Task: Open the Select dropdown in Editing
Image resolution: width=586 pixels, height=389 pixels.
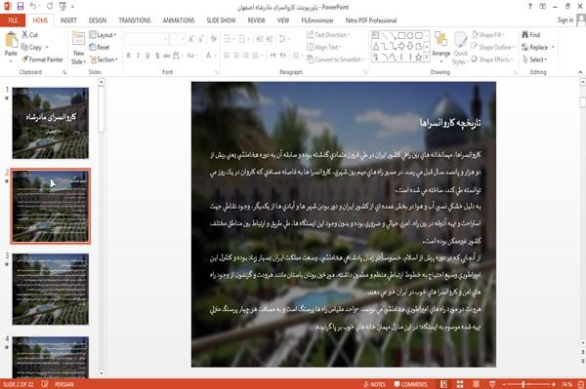Action: (535, 59)
